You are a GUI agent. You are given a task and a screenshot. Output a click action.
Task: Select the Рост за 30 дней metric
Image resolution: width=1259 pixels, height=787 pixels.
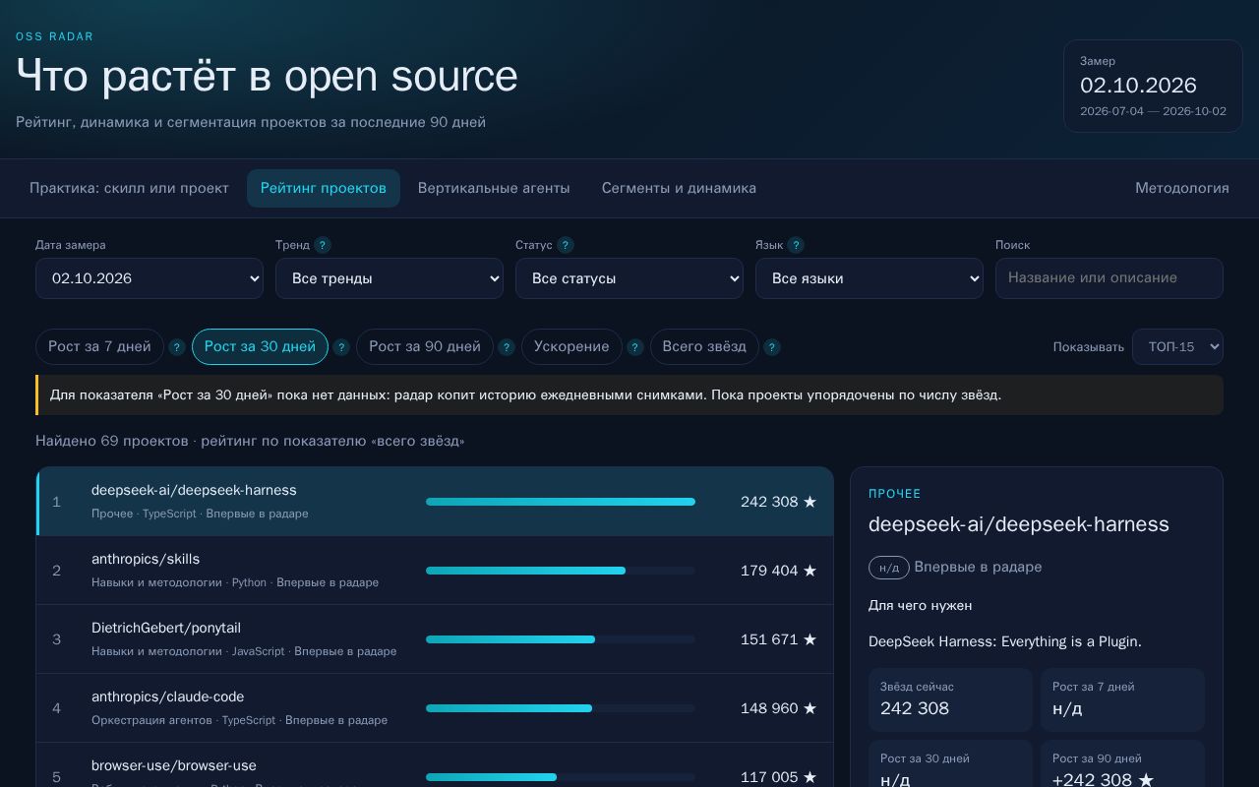click(x=260, y=346)
